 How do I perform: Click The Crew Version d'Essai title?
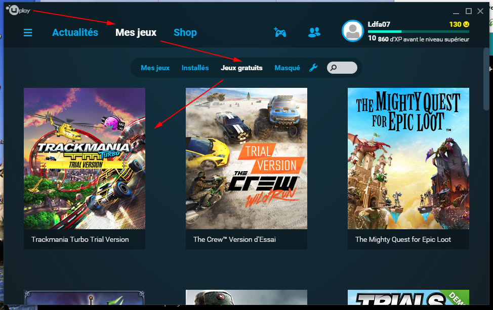pyautogui.click(x=234, y=239)
